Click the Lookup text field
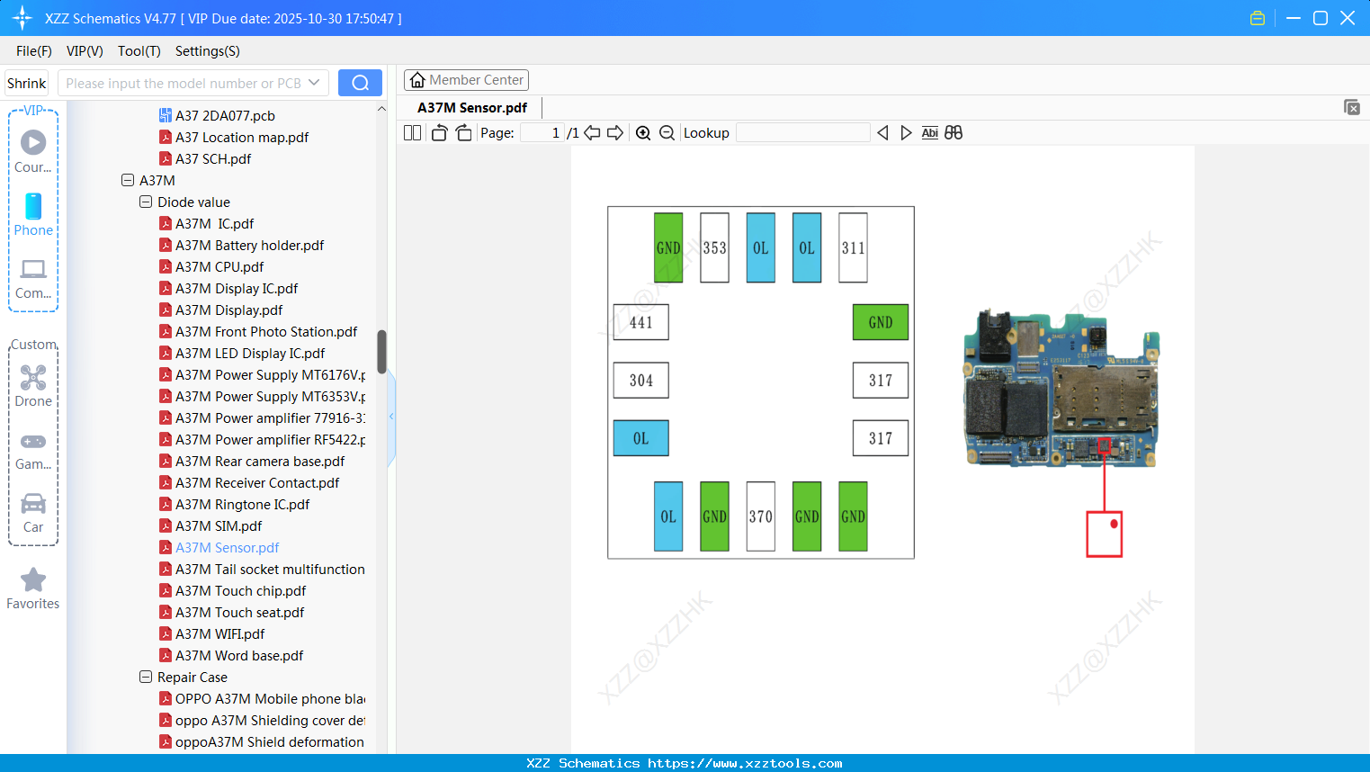 [x=802, y=133]
